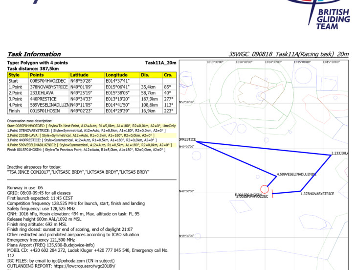Click the red finish circle on the map
Screen dimensions: 357x270
click(x=264, y=189)
